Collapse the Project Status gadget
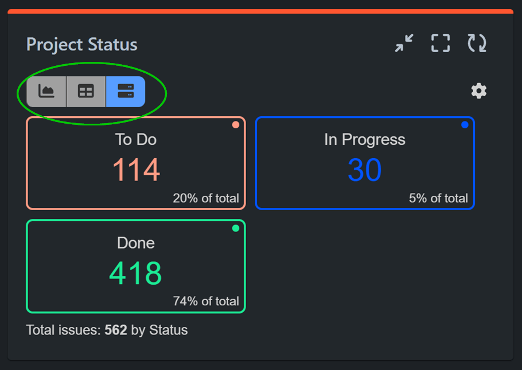The width and height of the screenshot is (522, 370). click(x=404, y=43)
